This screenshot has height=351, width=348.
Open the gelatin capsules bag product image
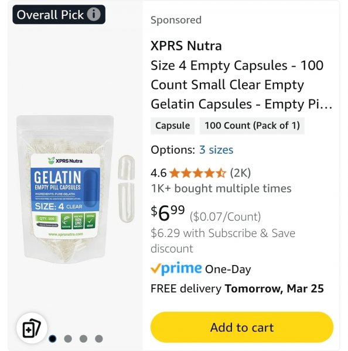pos(65,189)
